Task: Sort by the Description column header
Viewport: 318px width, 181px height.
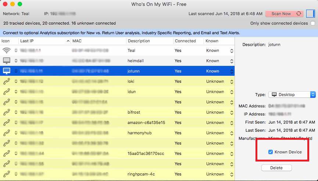Action: (150, 41)
